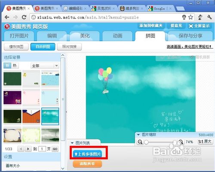Collapse left panel using splitter arrow
The image size is (215, 172).
point(66,112)
